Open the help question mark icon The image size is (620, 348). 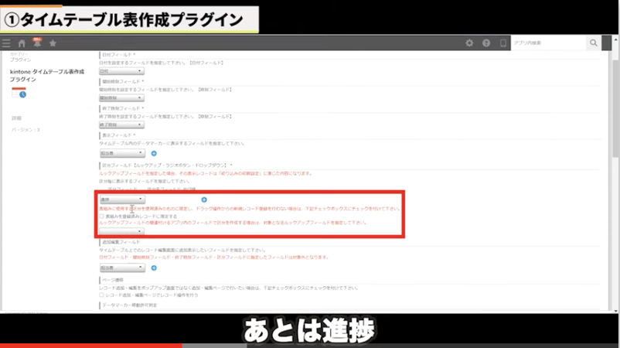[x=486, y=43]
